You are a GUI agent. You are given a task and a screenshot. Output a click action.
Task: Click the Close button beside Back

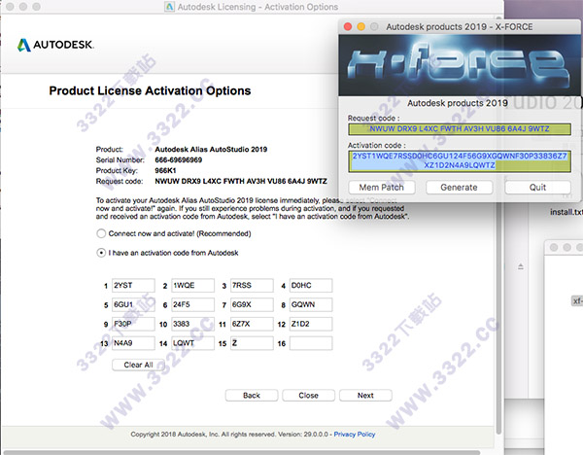click(308, 396)
